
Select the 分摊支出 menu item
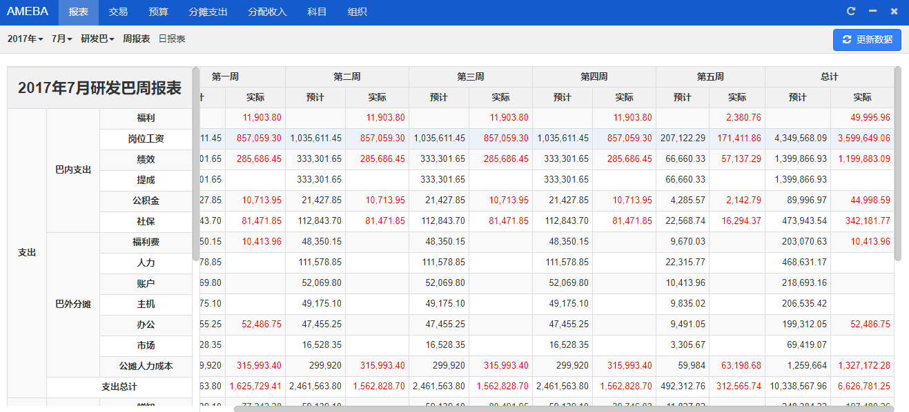pos(208,12)
